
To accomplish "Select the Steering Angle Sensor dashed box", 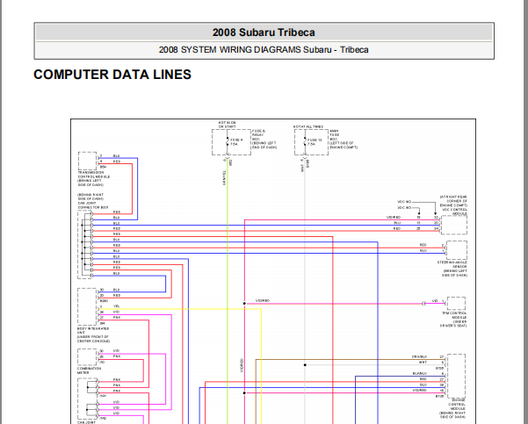I will click(x=457, y=250).
